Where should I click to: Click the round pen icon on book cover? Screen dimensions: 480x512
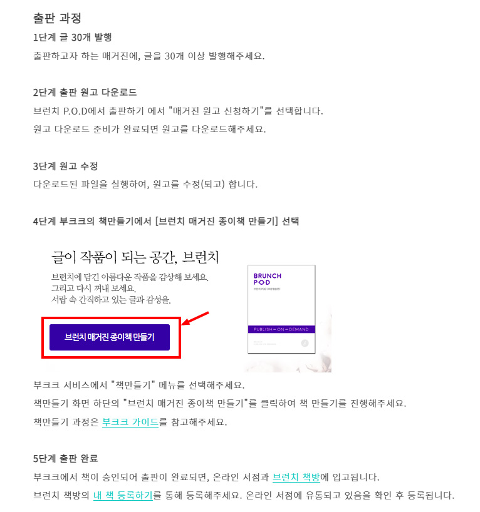click(305, 343)
